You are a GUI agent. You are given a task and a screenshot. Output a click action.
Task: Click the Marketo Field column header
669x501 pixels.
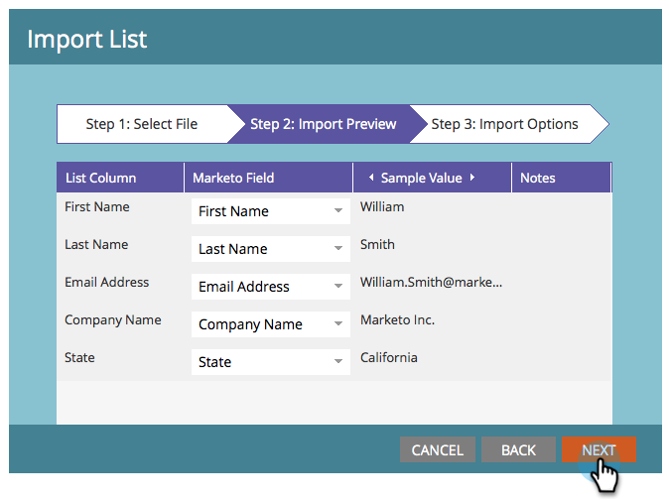233,178
